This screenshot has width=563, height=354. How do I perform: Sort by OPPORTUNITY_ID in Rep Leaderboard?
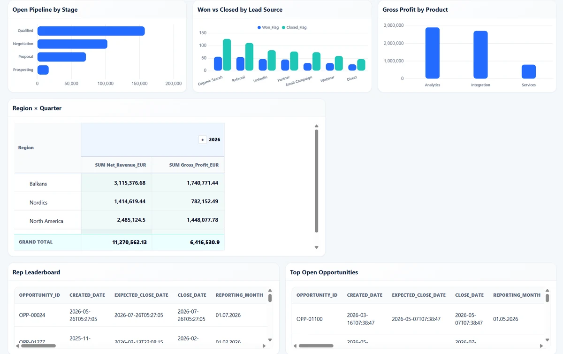39,295
